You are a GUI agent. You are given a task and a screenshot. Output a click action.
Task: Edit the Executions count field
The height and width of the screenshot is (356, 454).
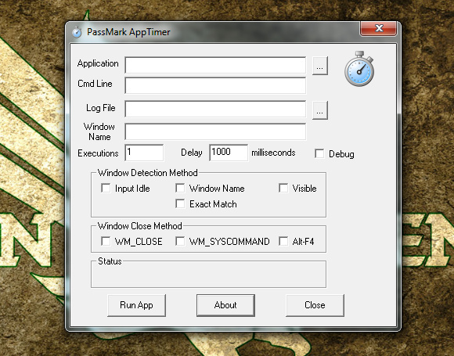tap(144, 153)
